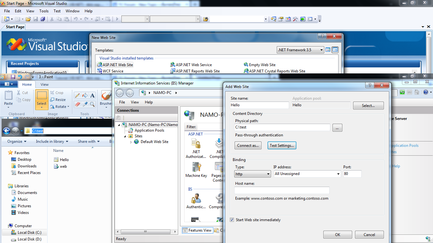Click browse ellipsis button for physical path
Screen dimensions: 433x243
337,128
